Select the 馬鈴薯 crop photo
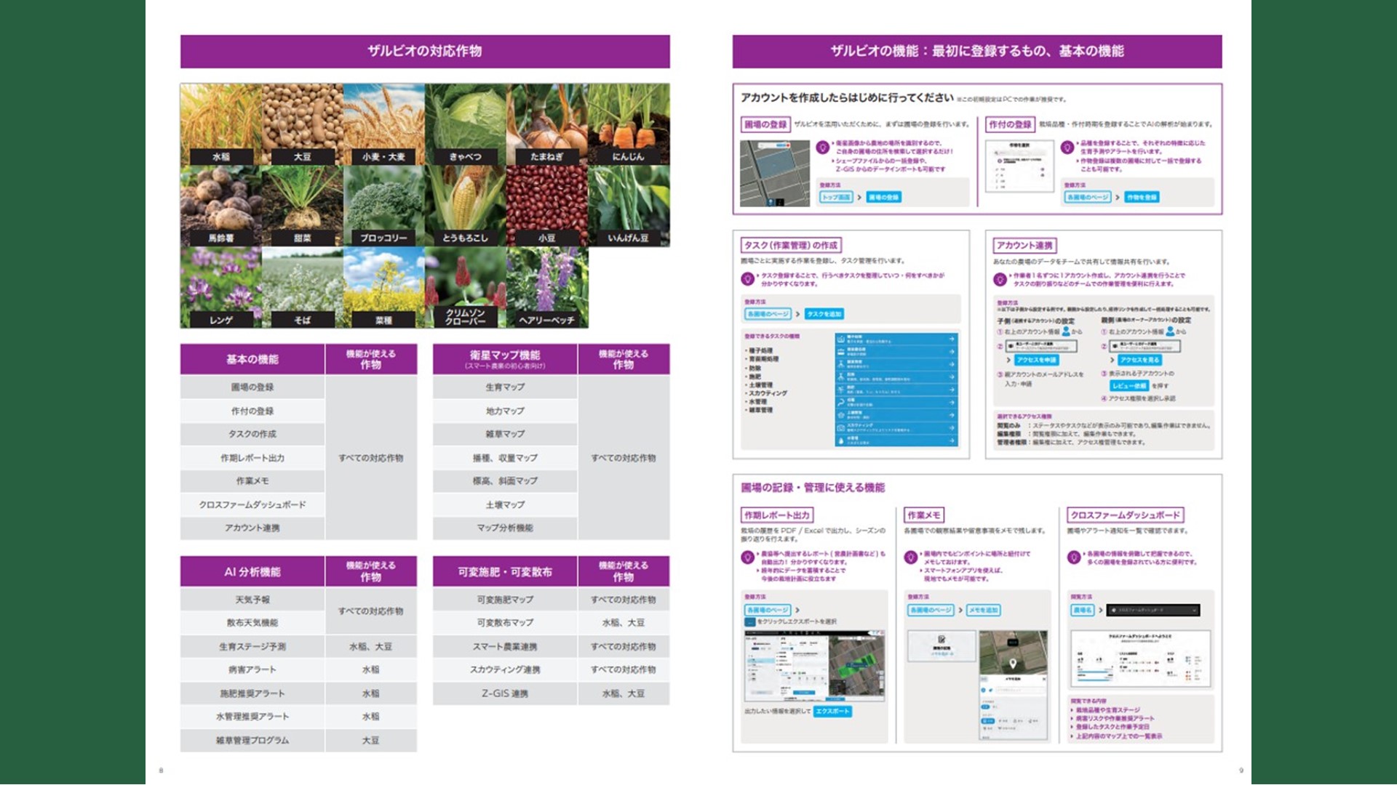This screenshot has height=785, width=1397. pyautogui.click(x=221, y=206)
